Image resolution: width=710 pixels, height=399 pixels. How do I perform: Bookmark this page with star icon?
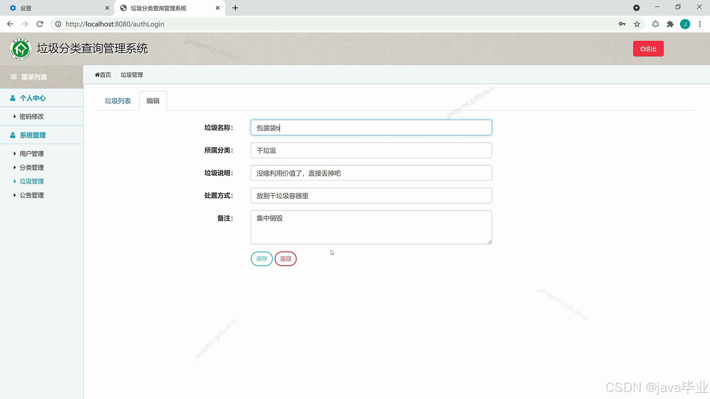tap(637, 24)
